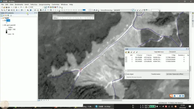Click the black-to-white Value color ramp

pos(6,31)
